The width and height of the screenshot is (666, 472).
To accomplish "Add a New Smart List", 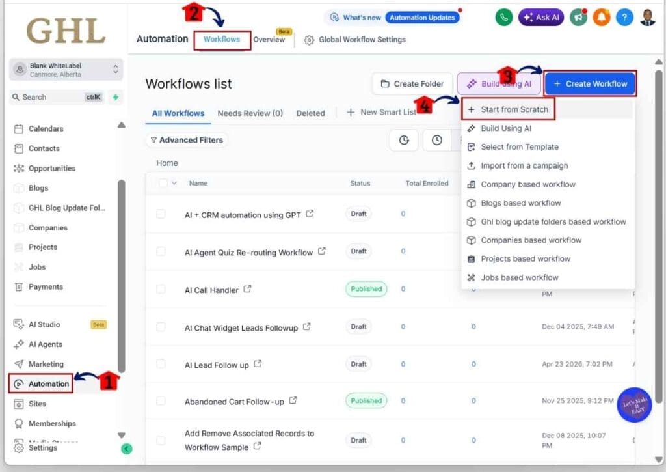I will pos(381,112).
